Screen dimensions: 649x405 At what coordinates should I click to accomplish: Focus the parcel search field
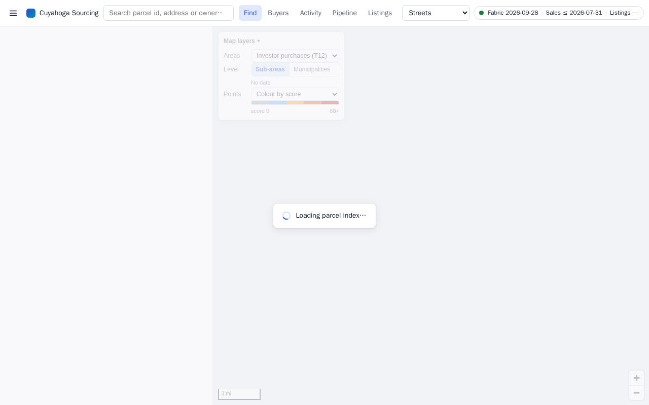(x=168, y=13)
